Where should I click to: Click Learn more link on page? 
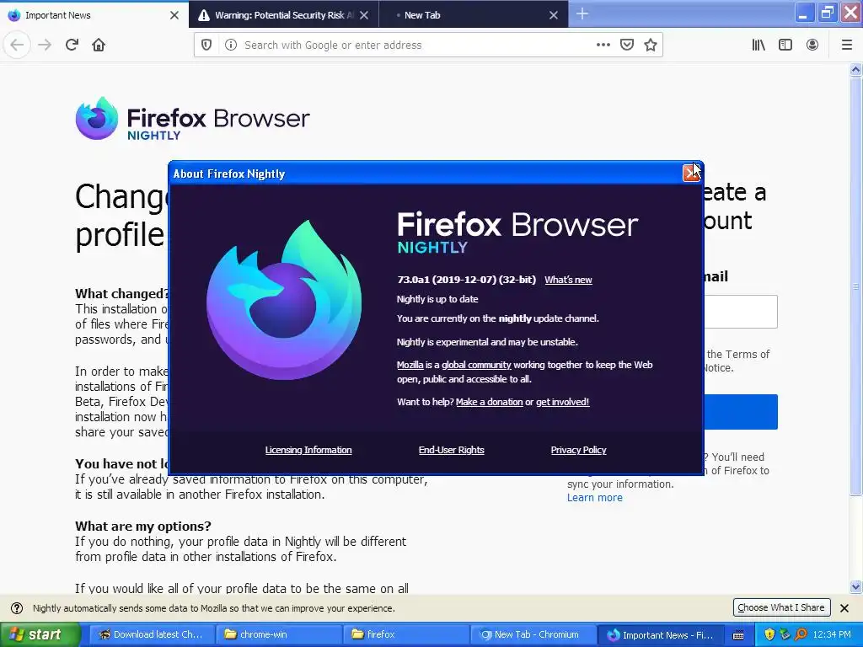tap(594, 497)
